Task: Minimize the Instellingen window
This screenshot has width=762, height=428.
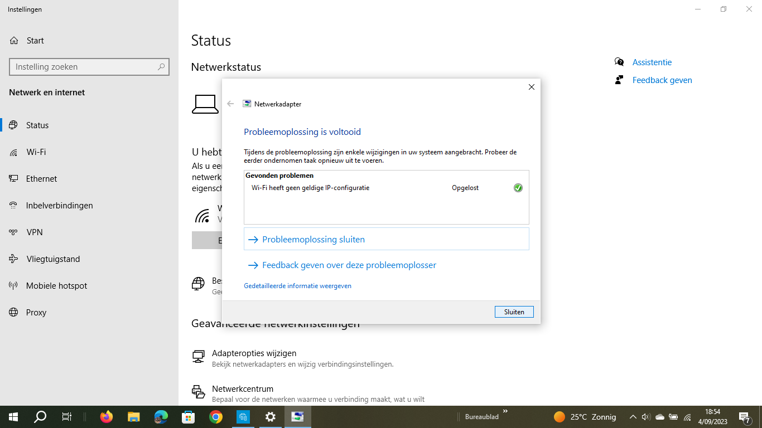Action: [698, 9]
